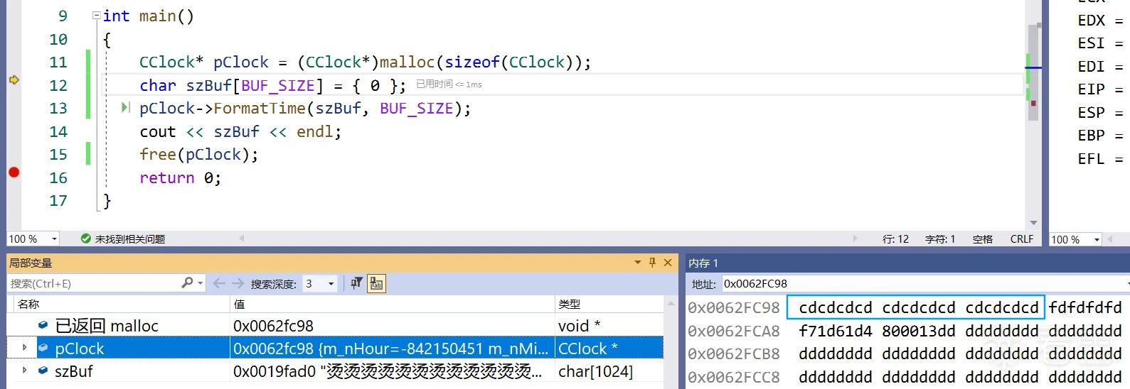Pin the Locals panel with the pushpin
The width and height of the screenshot is (1130, 389).
652,263
